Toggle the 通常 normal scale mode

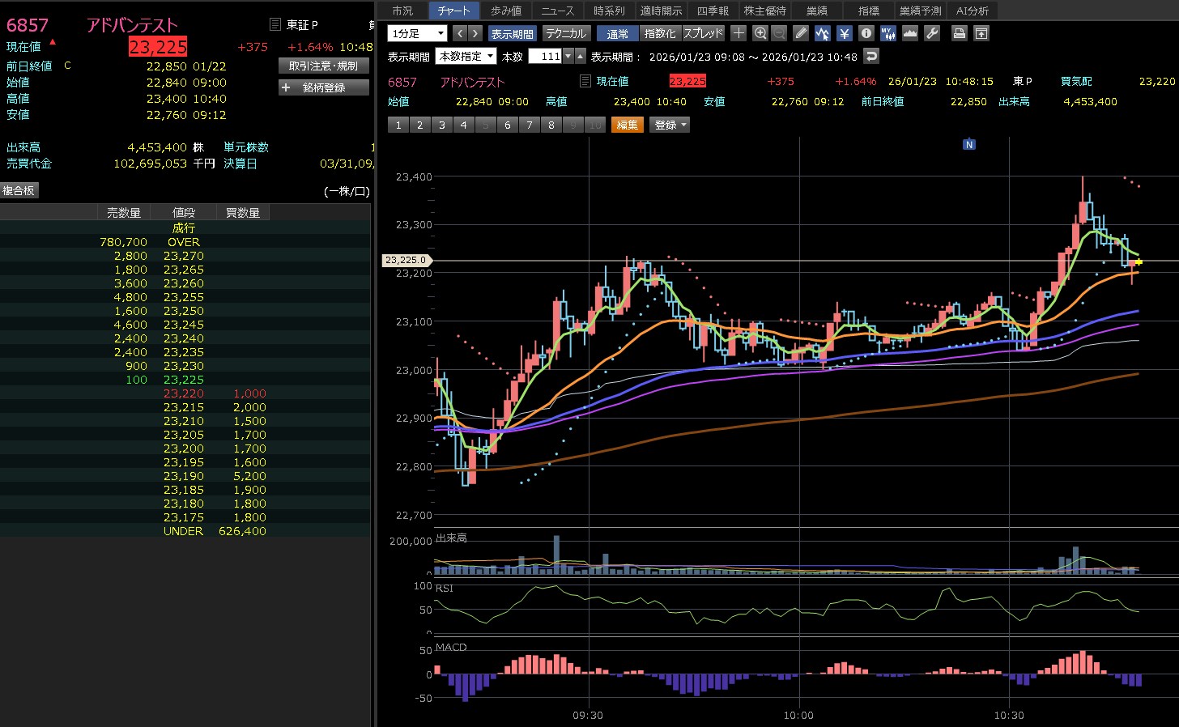(617, 33)
